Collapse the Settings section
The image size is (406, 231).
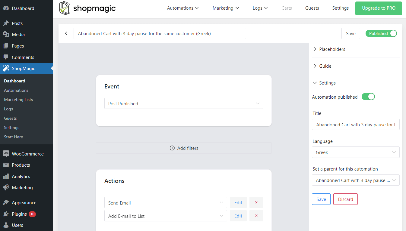tap(324, 83)
